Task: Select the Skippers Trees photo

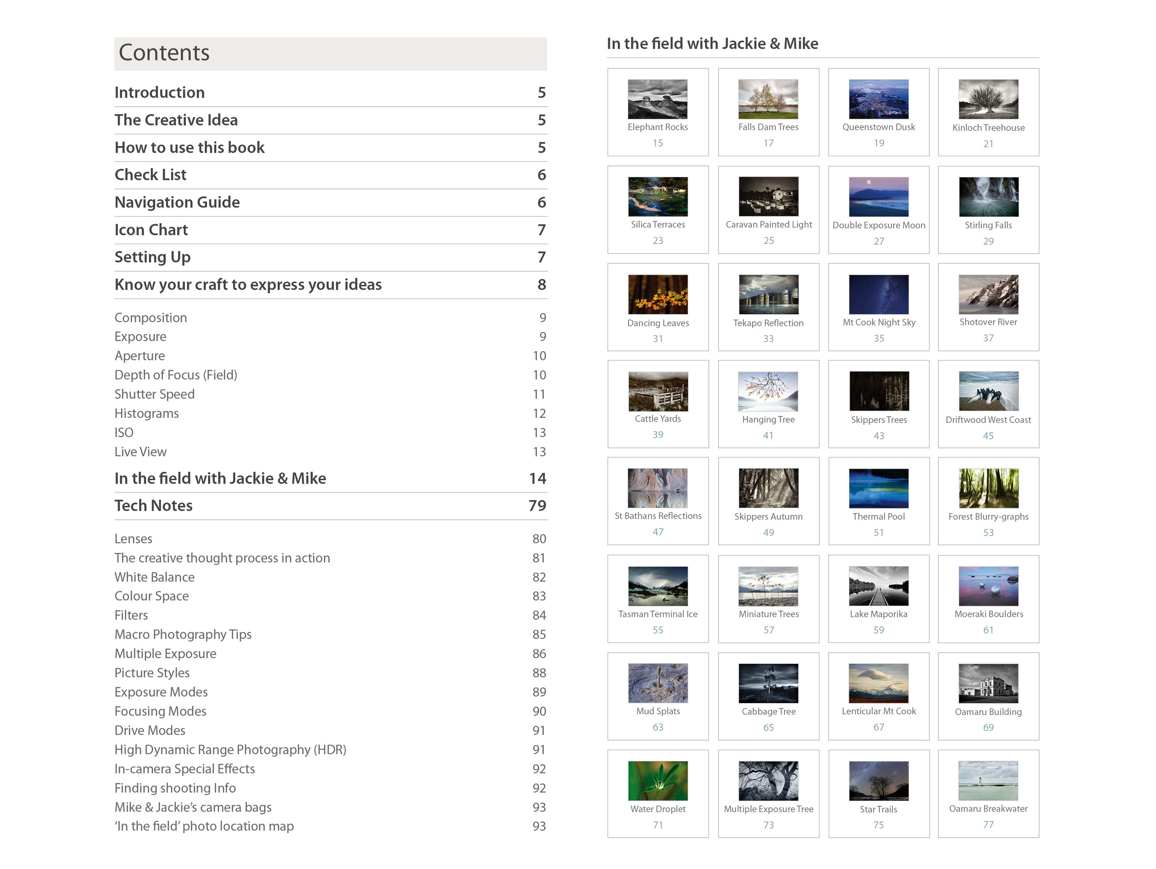Action: pos(879,392)
